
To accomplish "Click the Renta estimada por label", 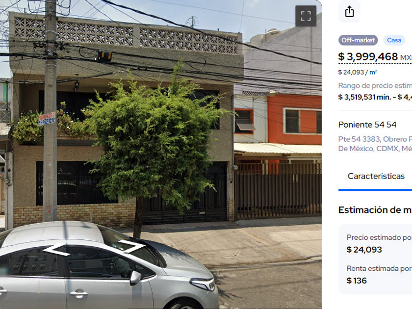I will click(379, 269).
